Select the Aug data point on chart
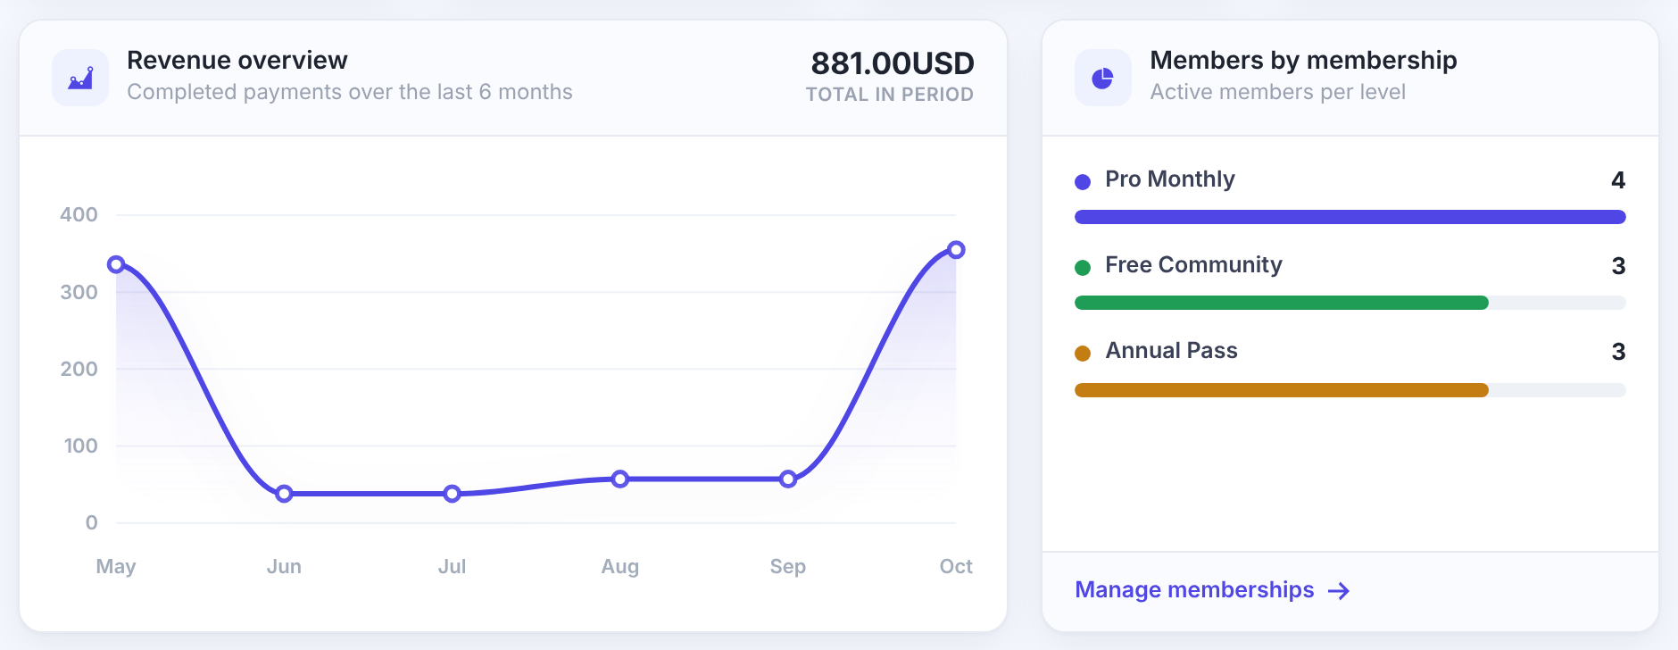 (x=620, y=479)
